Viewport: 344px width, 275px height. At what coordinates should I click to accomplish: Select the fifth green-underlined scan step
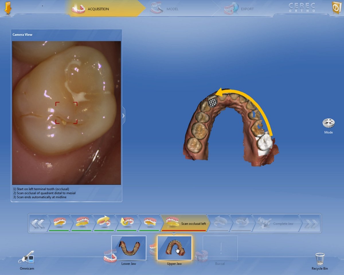[149, 223]
